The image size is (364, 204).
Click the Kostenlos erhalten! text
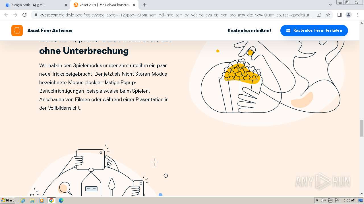pyautogui.click(x=249, y=31)
